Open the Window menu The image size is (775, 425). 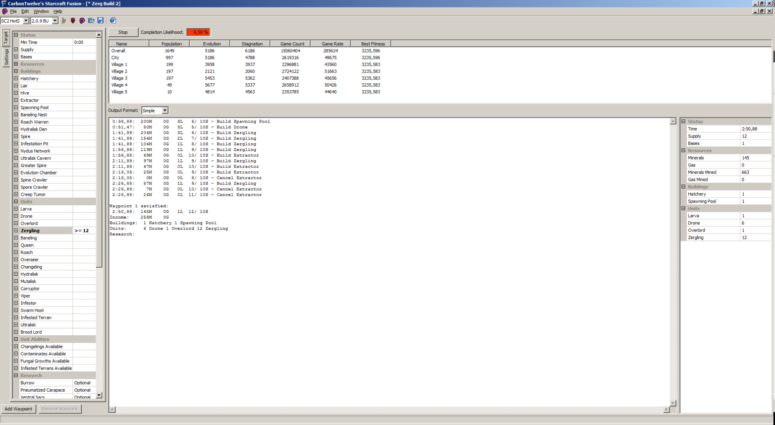coord(41,11)
